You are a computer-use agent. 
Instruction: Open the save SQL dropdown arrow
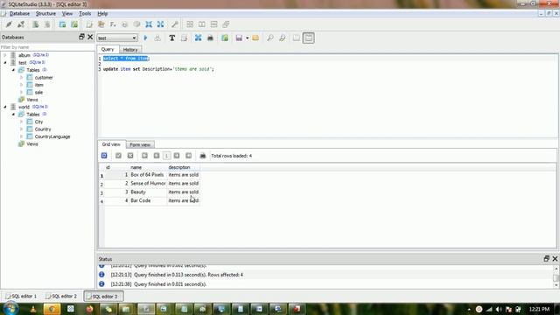247,38
